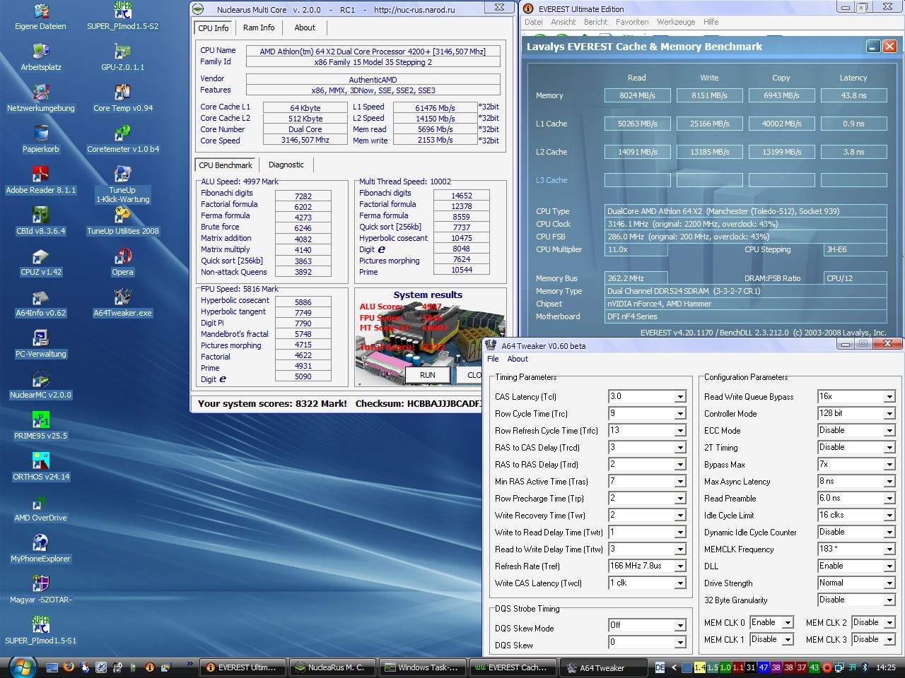Screen dimensions: 905x678
Task: Click Memory Read value 8024 MB/s
Action: tap(638, 95)
